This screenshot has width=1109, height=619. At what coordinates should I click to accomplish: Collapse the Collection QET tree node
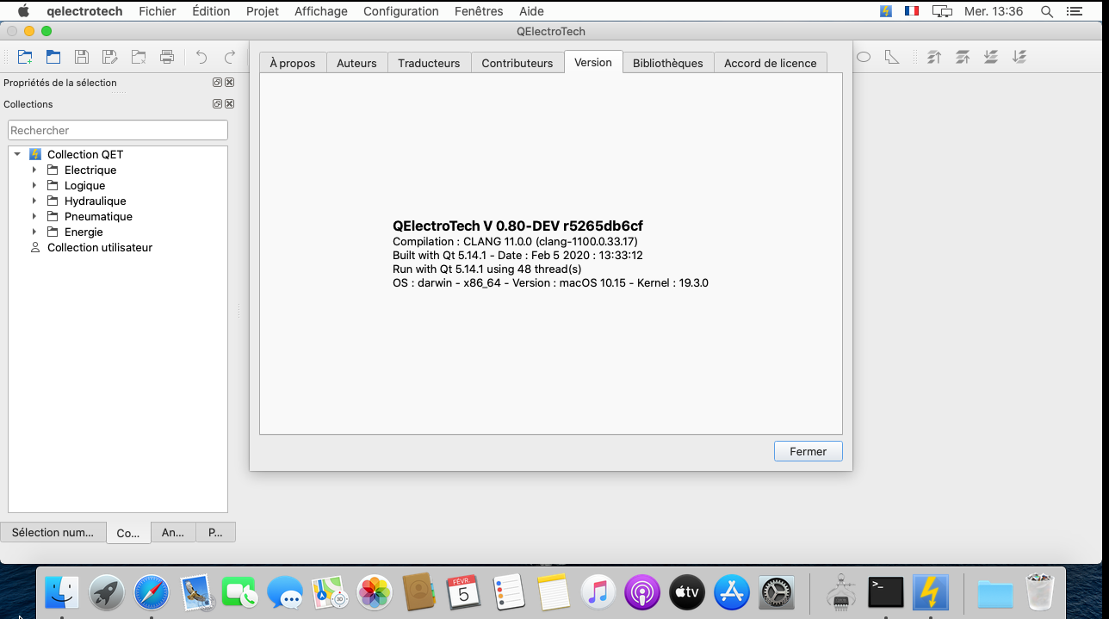[x=17, y=154]
